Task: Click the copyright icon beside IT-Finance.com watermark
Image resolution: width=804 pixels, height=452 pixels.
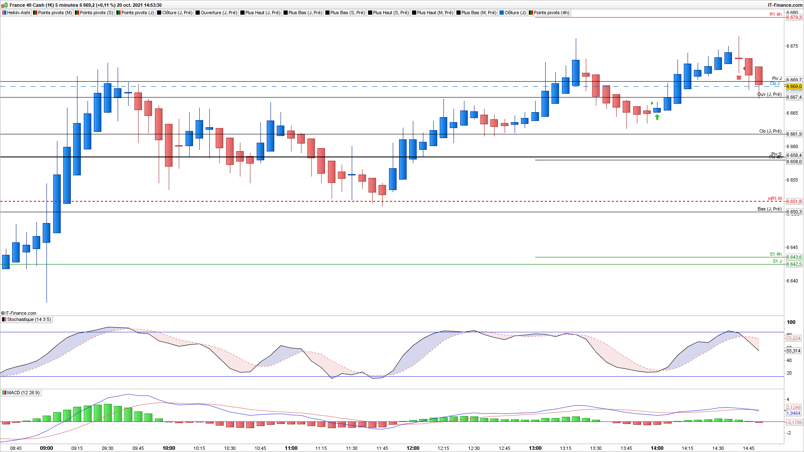Action: point(3,313)
